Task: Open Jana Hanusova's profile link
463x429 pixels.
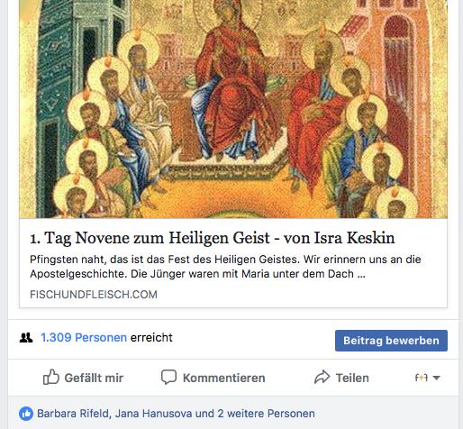Action: tap(153, 414)
